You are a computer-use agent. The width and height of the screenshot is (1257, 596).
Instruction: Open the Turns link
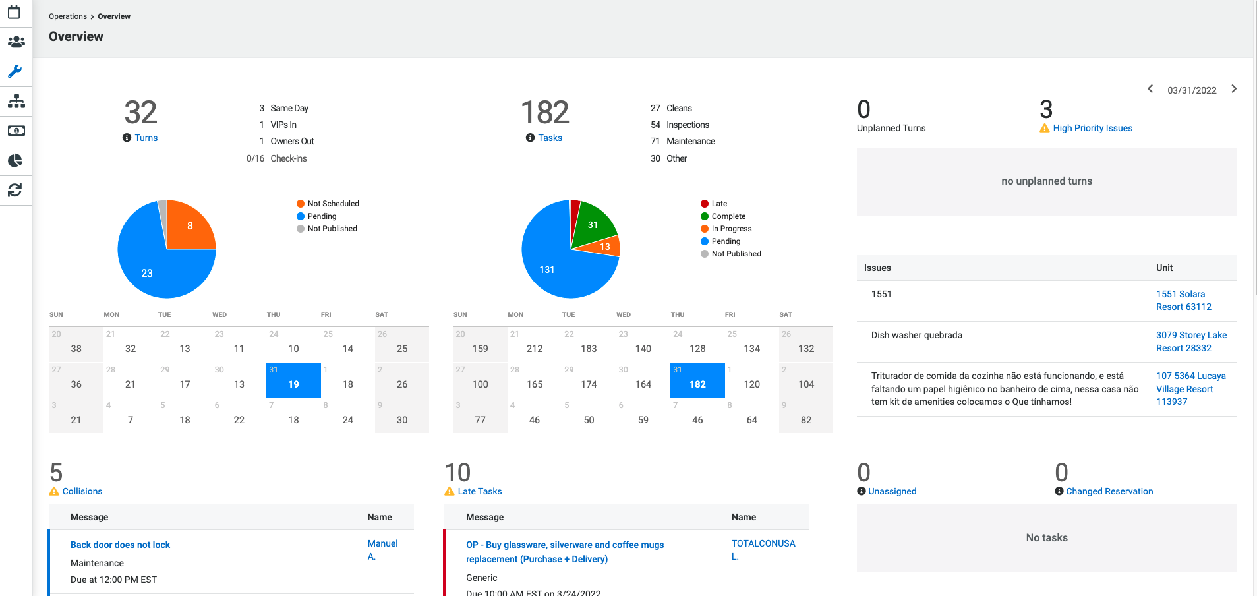(146, 138)
